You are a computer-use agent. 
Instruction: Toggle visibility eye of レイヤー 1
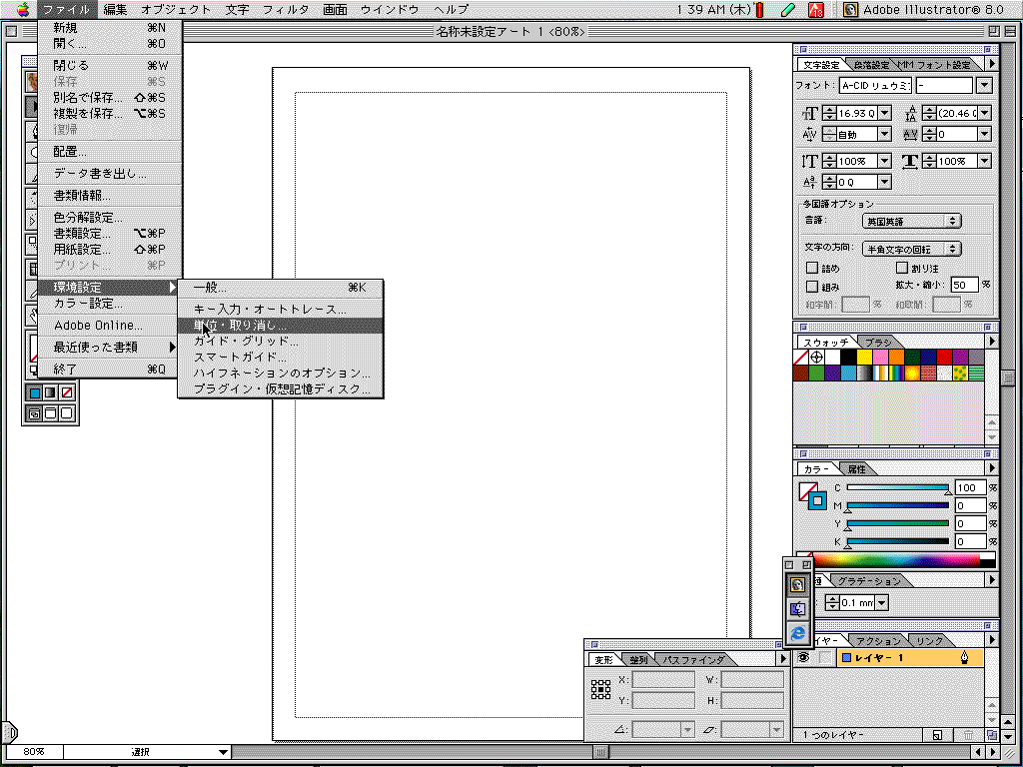pos(802,658)
